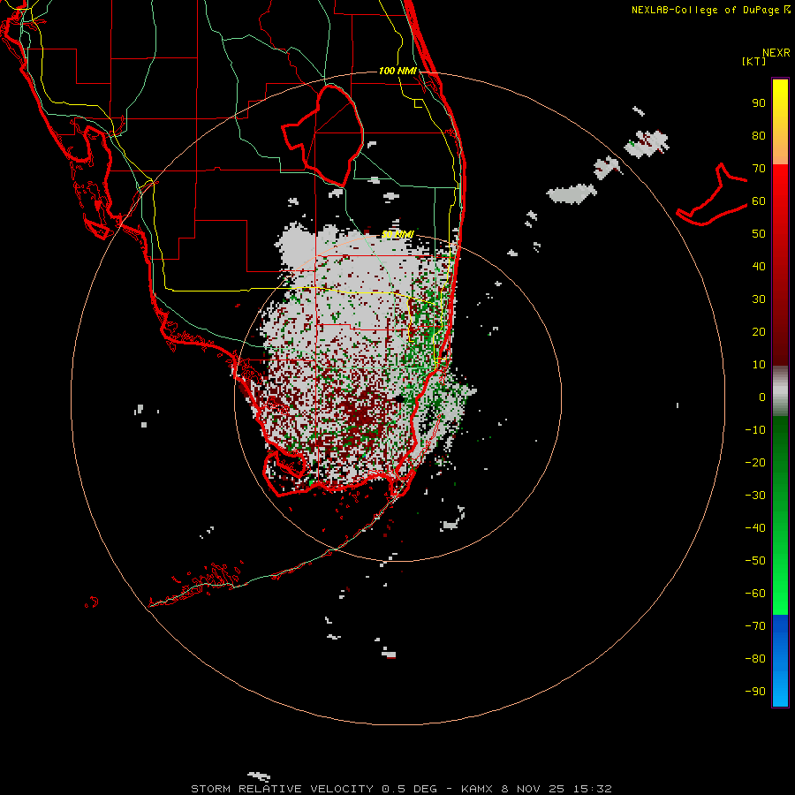This screenshot has width=795, height=795.
Task: Select the 50 value on the velocity scale
Action: 759,234
